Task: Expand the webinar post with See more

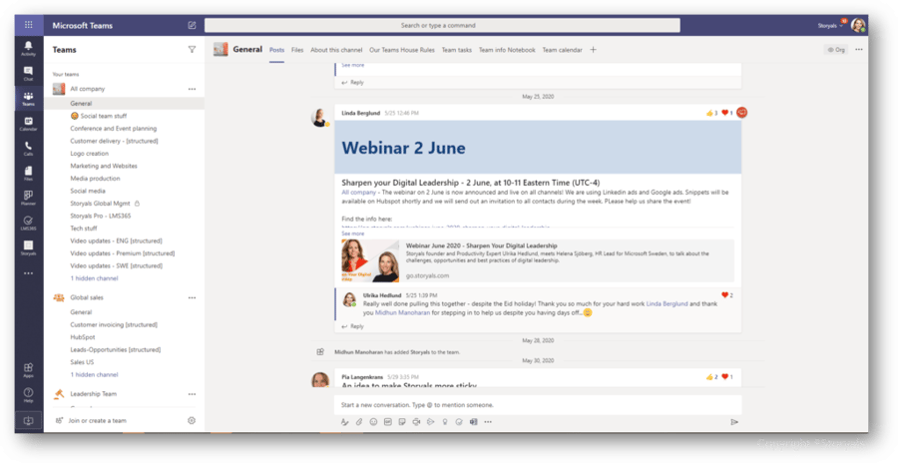Action: 353,233
